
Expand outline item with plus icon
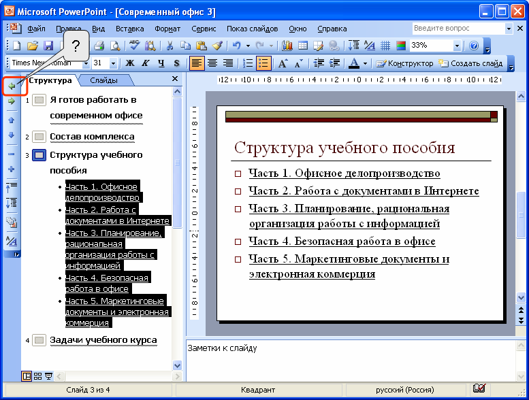[11, 169]
